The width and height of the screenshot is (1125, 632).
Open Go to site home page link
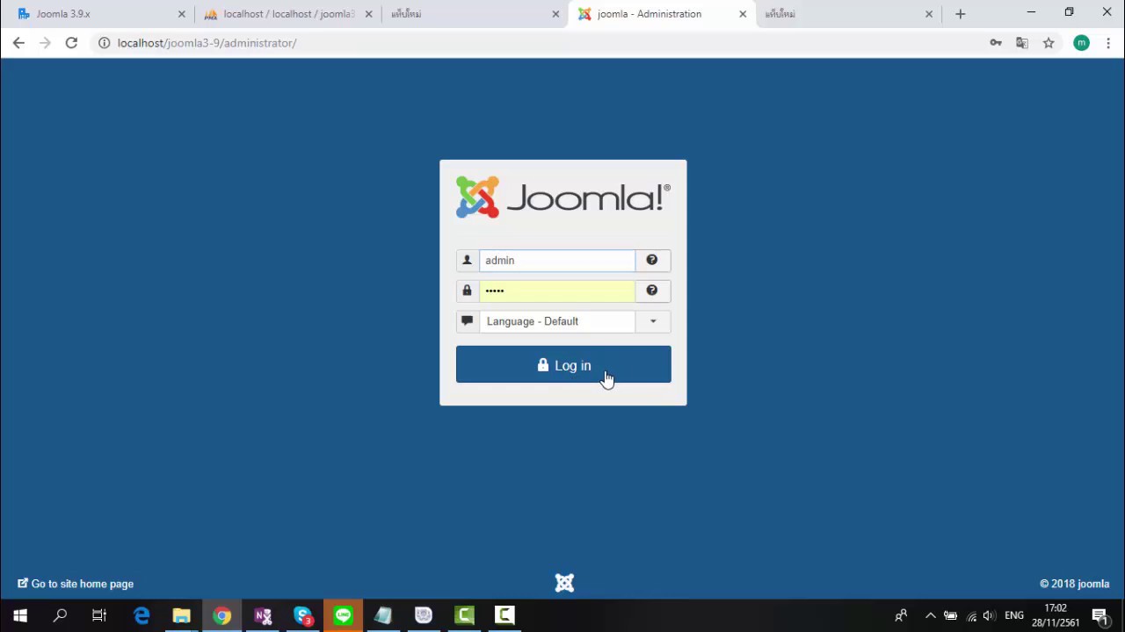click(x=76, y=584)
